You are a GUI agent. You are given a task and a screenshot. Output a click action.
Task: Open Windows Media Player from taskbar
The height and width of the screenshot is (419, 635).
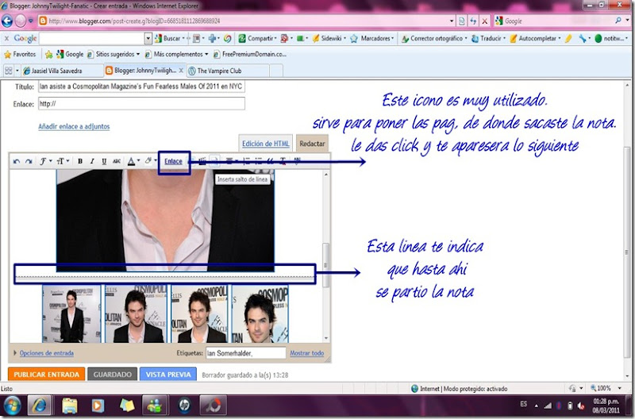[98, 406]
